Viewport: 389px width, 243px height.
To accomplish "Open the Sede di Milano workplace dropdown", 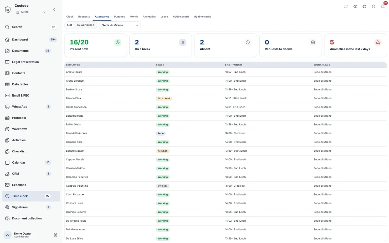I will tap(120, 25).
